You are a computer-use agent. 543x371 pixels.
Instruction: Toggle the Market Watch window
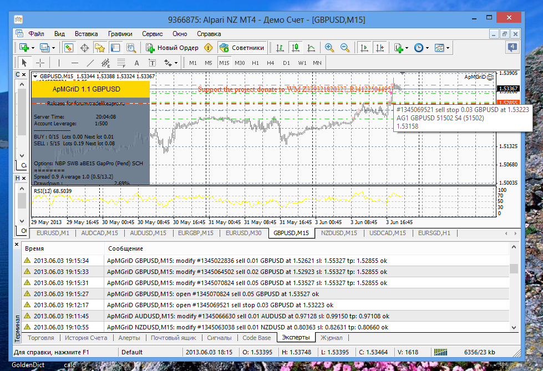[x=69, y=48]
